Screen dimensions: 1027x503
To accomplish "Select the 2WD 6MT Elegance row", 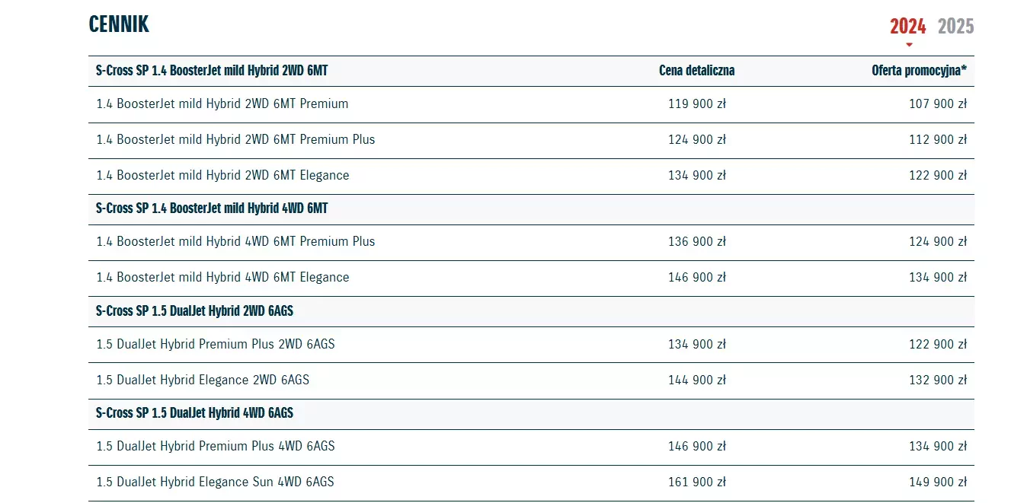I will (x=222, y=176).
